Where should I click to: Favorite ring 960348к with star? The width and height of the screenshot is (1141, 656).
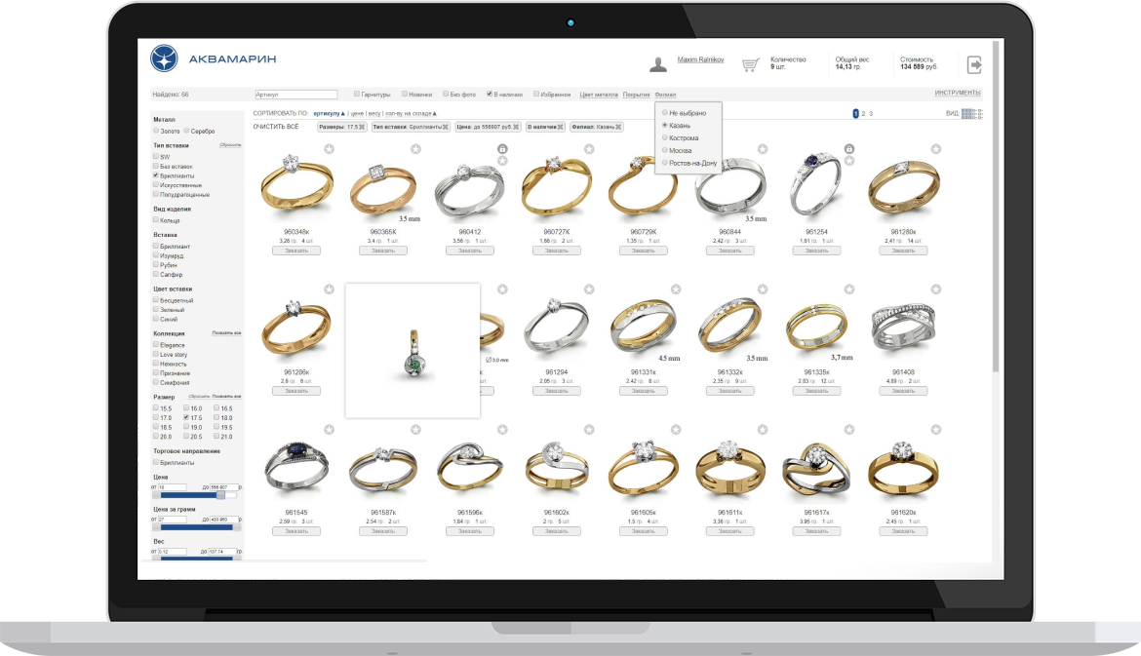coord(329,149)
